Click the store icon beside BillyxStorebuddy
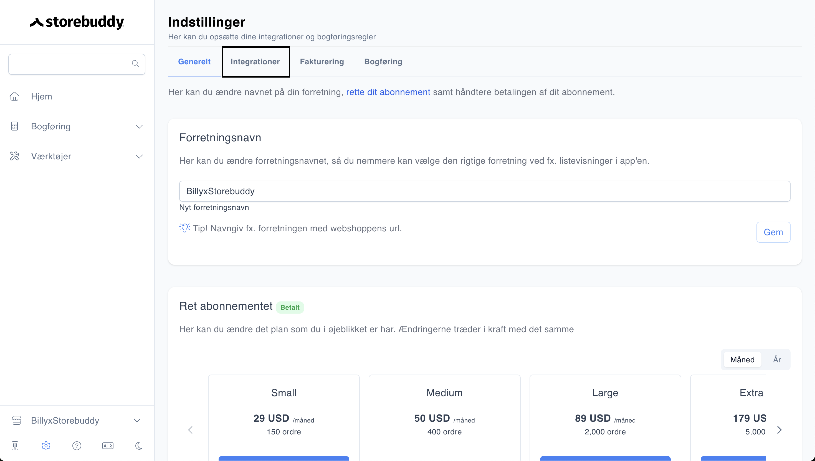Screen dimensions: 815x461 point(16,421)
